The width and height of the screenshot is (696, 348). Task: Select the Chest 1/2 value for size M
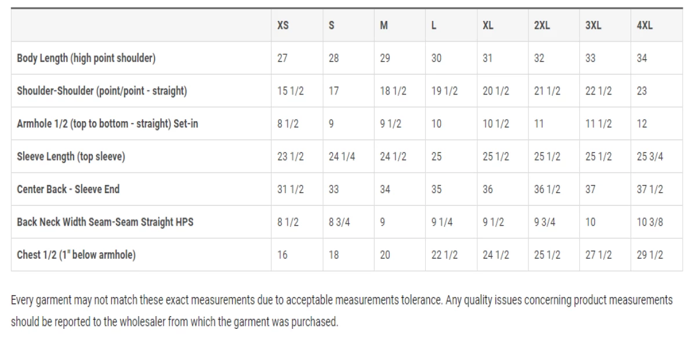click(385, 255)
